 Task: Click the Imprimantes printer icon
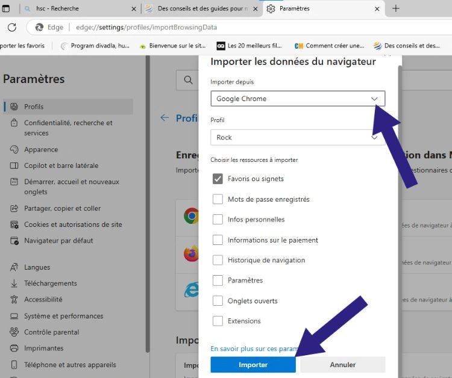(x=14, y=348)
